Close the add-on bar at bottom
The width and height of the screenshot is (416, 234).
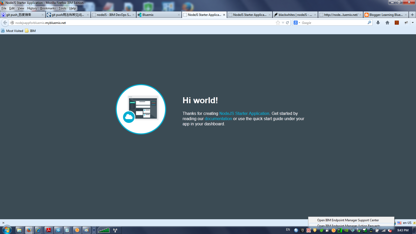tap(3, 223)
